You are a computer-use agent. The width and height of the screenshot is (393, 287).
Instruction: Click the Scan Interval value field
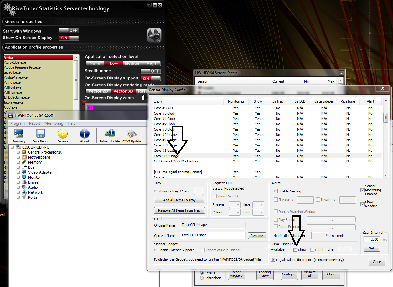pos(372,239)
